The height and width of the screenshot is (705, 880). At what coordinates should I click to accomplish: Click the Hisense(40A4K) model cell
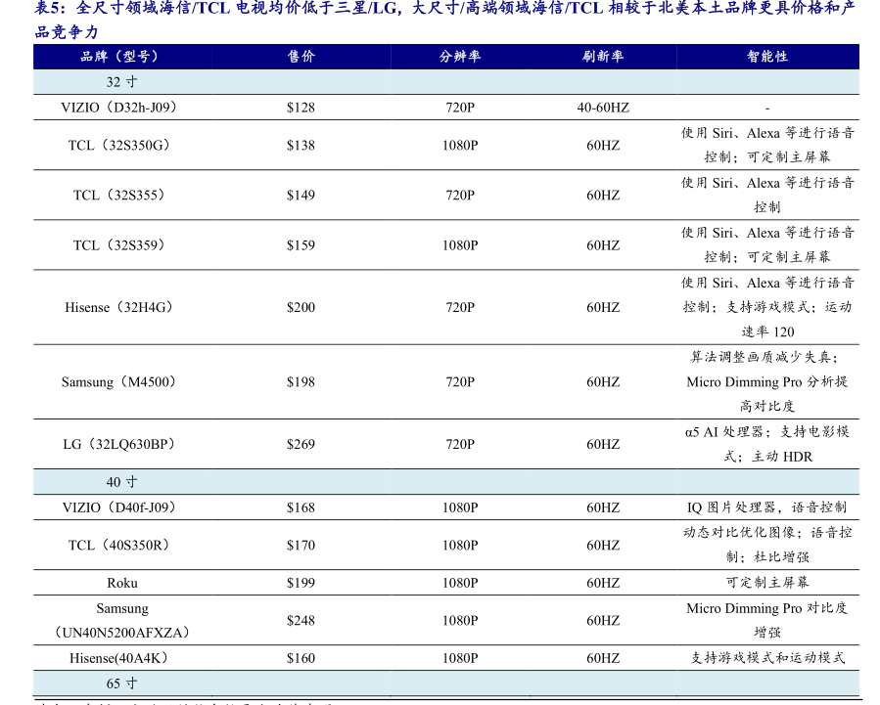pyautogui.click(x=122, y=658)
